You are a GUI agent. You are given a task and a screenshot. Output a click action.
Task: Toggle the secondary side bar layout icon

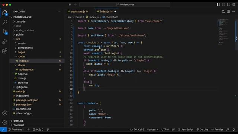(229, 4)
